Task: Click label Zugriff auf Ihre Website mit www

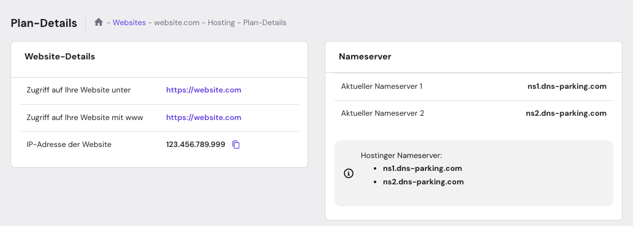Action: click(x=85, y=118)
